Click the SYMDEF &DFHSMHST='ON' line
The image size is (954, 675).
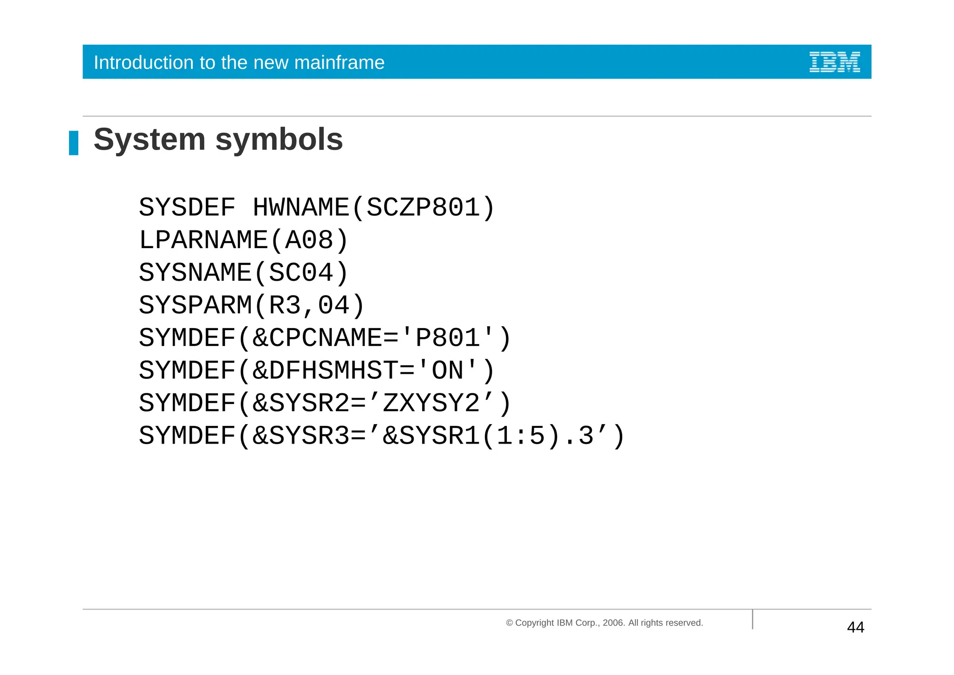pyautogui.click(x=317, y=371)
